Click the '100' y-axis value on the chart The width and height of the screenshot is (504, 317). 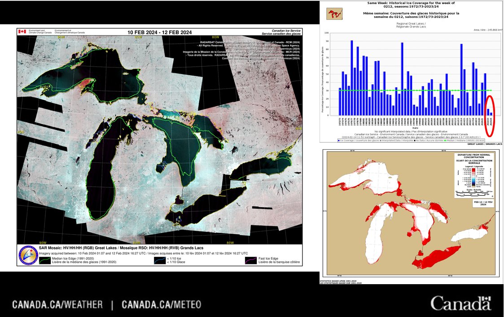click(327, 33)
